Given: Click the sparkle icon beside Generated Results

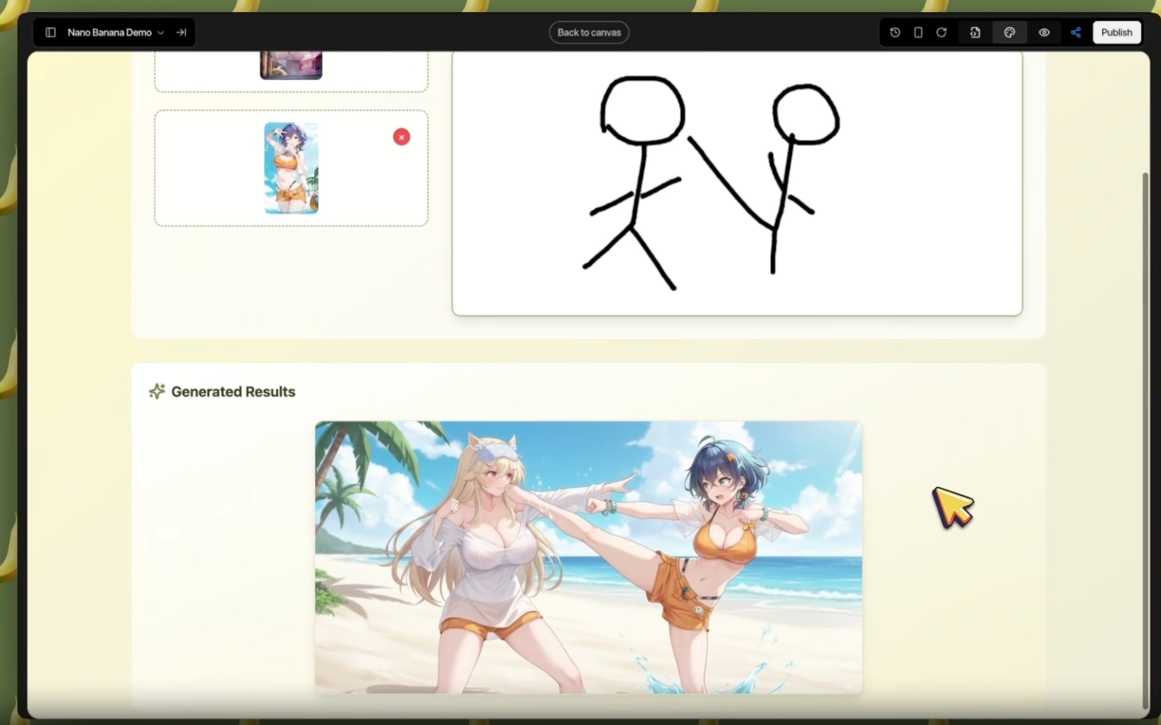Looking at the screenshot, I should [x=157, y=392].
